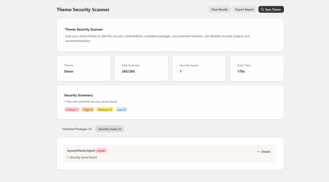This screenshot has width=329, height=182.
Task: Select the layout/theme.liquid file name
Action: coord(81,151)
